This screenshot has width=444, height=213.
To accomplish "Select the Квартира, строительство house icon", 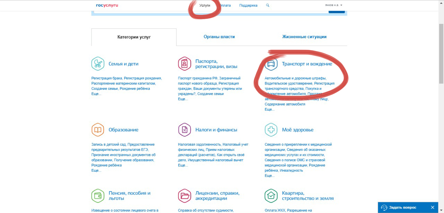I will tap(271, 196).
